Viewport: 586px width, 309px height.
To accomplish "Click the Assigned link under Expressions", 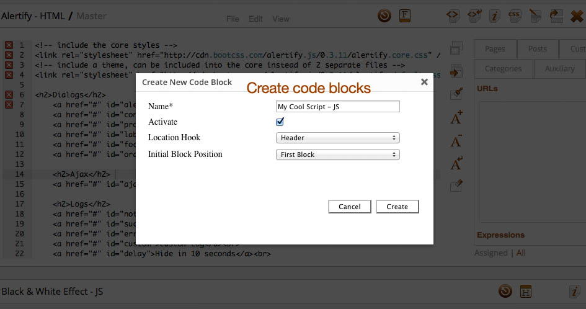I will pos(491,253).
